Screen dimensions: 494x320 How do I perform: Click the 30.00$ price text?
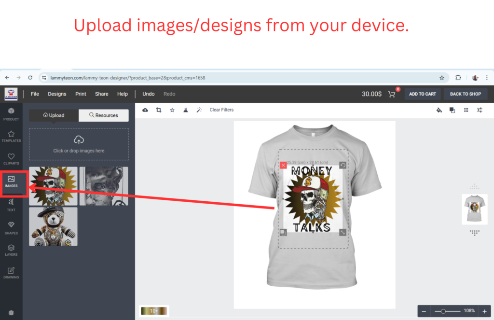[372, 94]
